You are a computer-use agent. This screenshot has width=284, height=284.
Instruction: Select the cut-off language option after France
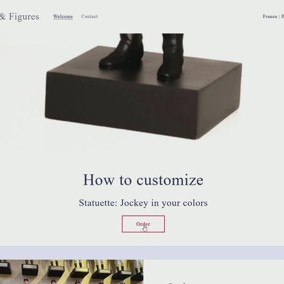(282, 17)
